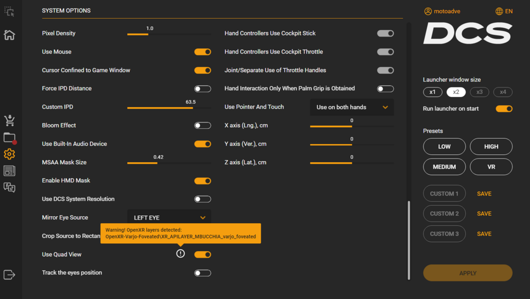Select launcher window size x4
Screen dimensions: 530x299
503,92
